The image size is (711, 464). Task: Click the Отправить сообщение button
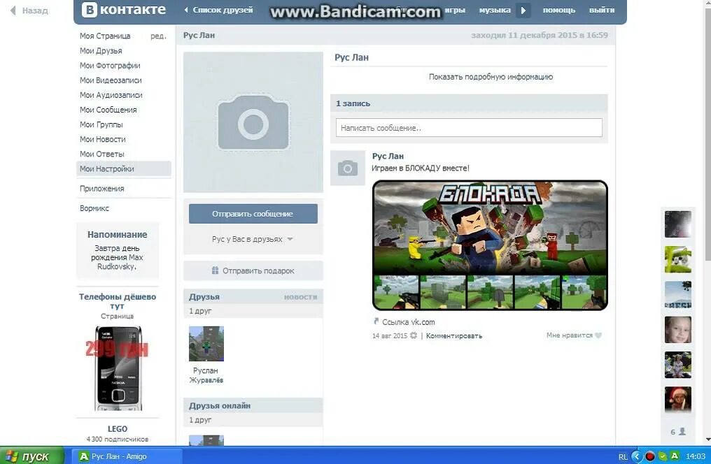[253, 214]
